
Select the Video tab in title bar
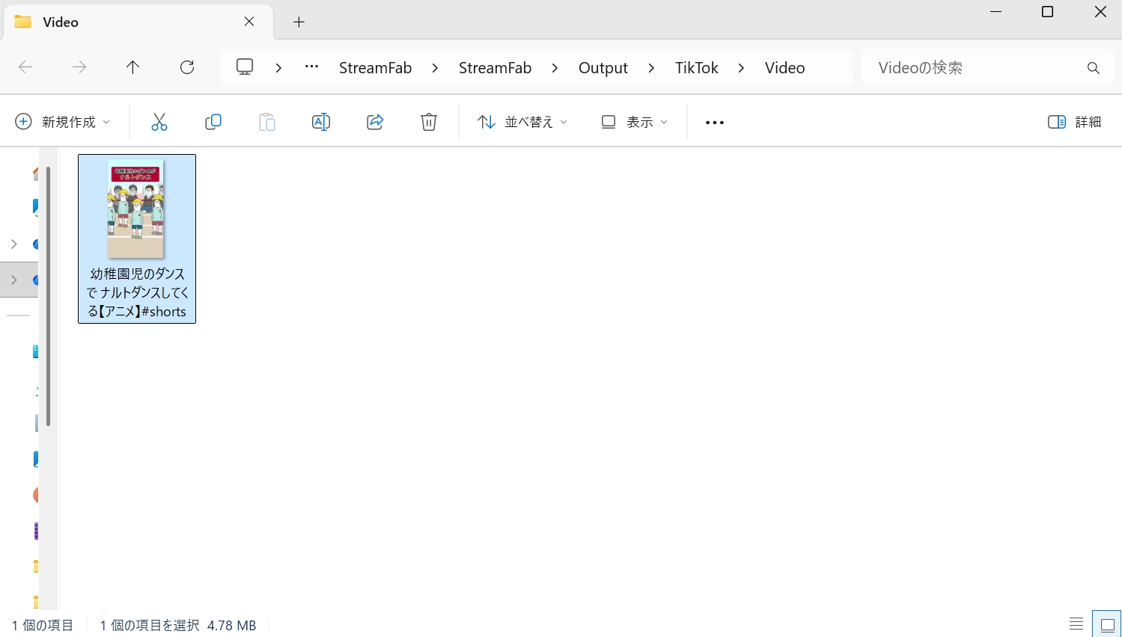[x=138, y=22]
